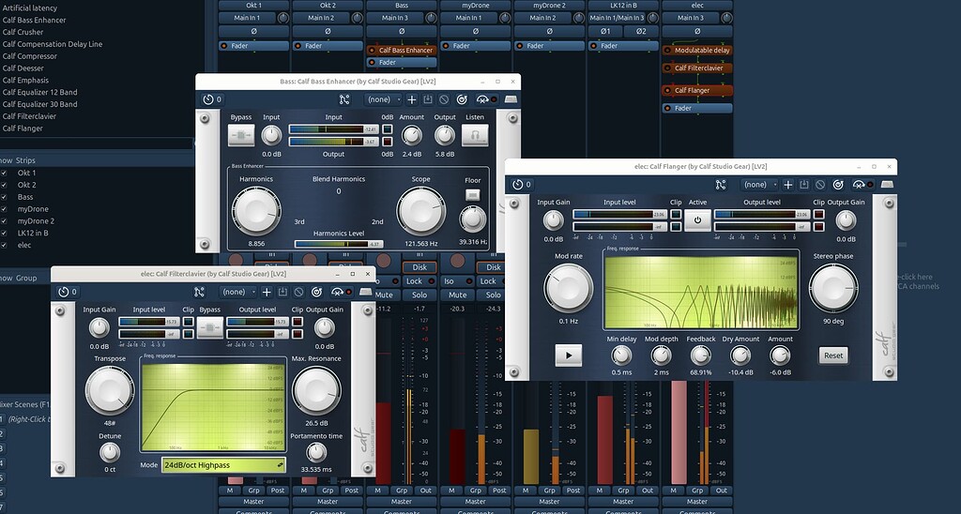Viewport: 961px width, 514px height.
Task: Save preset icon in Filterclavier toolbar
Action: 282,293
